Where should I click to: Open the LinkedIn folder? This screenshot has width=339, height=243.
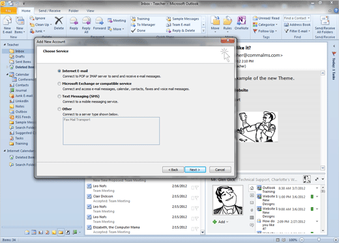(x=19, y=101)
